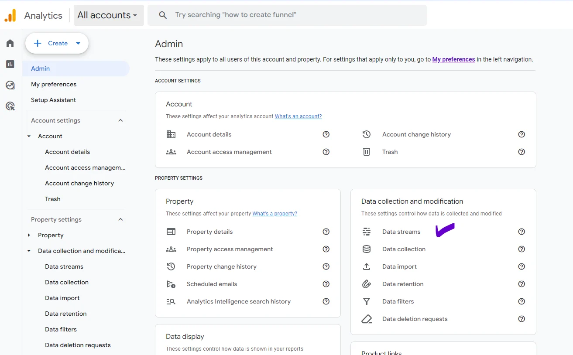
Task: Select Setup Assistant in the sidebar
Action: point(53,100)
